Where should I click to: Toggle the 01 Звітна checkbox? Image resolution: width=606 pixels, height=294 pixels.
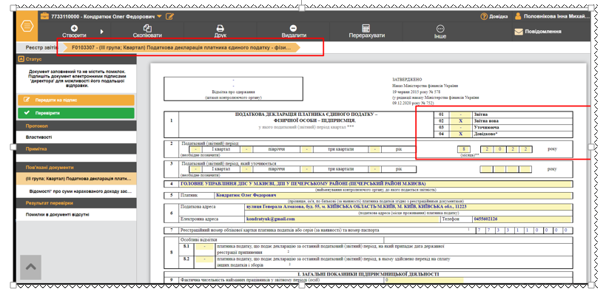[x=460, y=114]
